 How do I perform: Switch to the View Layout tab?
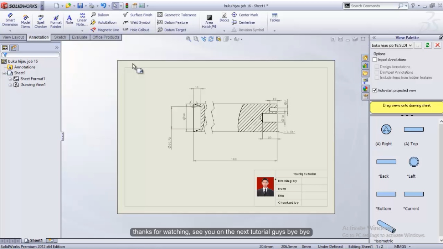[13, 37]
